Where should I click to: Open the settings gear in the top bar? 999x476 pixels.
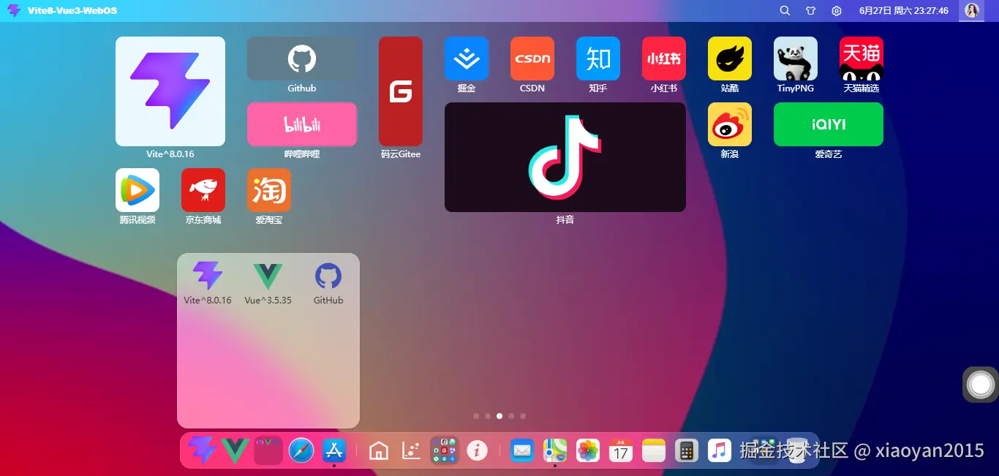(837, 11)
